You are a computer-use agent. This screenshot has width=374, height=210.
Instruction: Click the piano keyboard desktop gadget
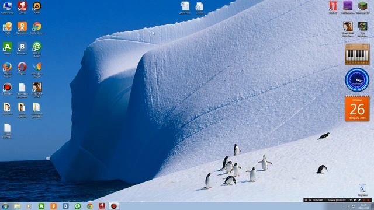point(357,54)
